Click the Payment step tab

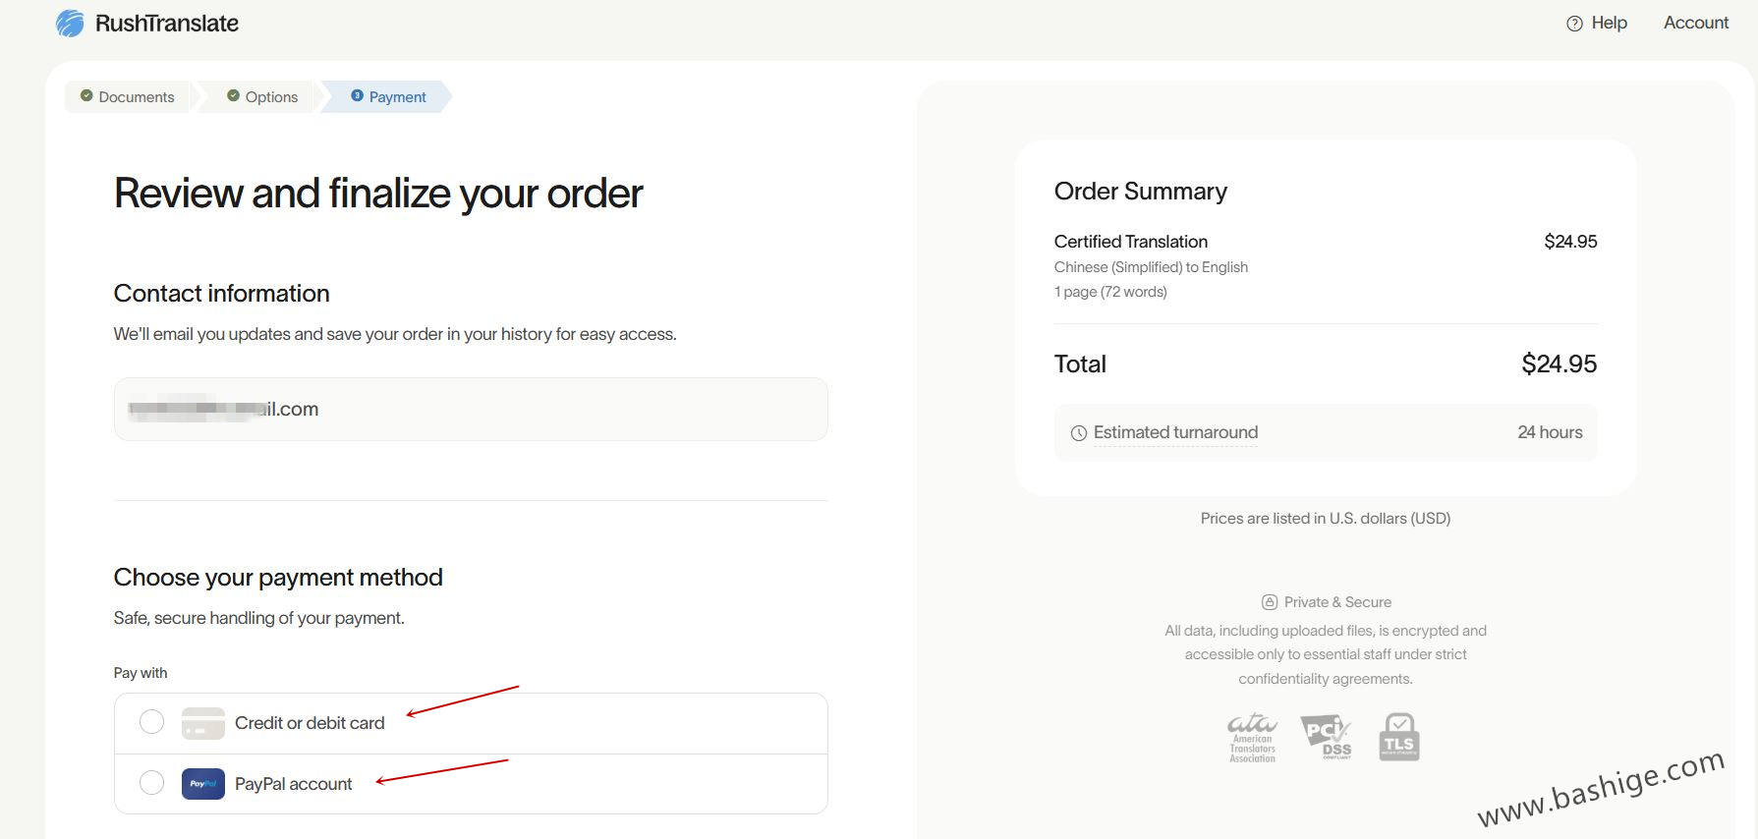(x=388, y=97)
